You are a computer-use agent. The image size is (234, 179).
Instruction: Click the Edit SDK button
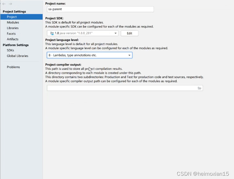tap(129, 33)
